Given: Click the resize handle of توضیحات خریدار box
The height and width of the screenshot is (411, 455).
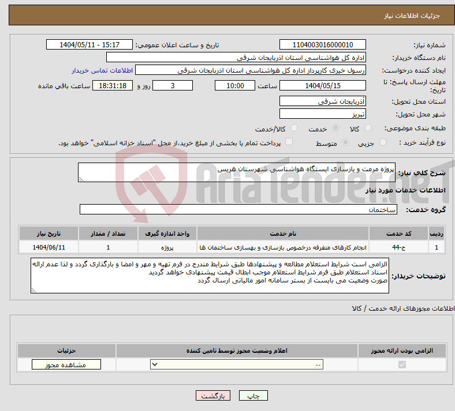Looking at the screenshot, I should (33, 290).
